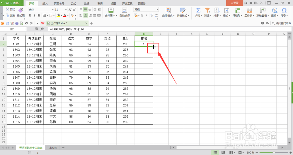The width and height of the screenshot is (293, 155).
Task: Expand the quick access toolbar customize arrow
Action: coord(37,23)
